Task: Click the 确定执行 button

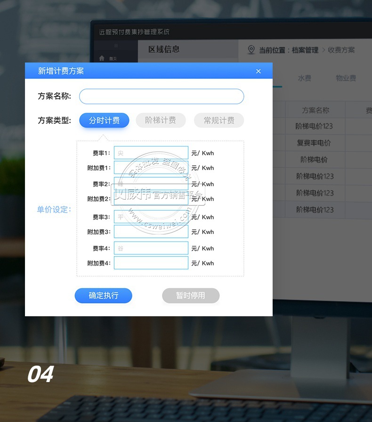Action: coord(103,296)
